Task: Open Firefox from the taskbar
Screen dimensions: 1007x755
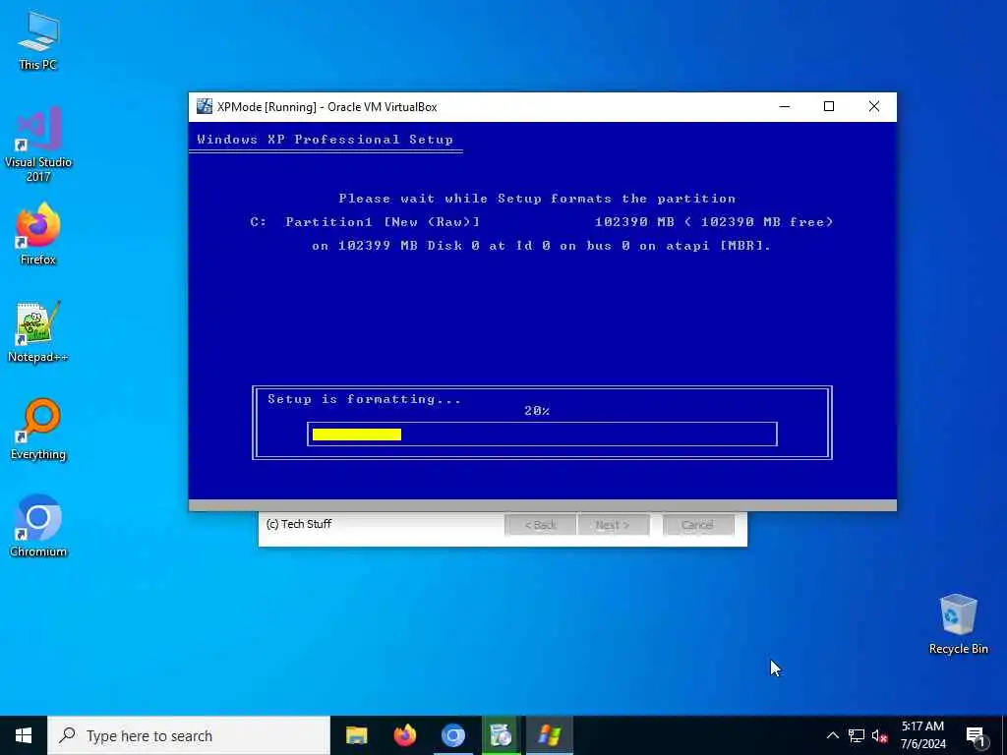Action: (x=404, y=735)
